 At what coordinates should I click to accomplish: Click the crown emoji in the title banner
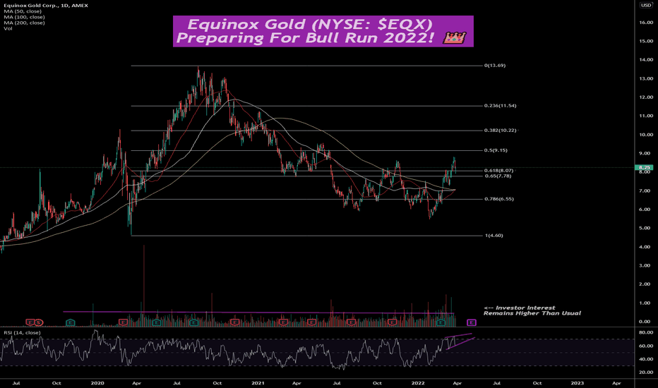pos(455,38)
